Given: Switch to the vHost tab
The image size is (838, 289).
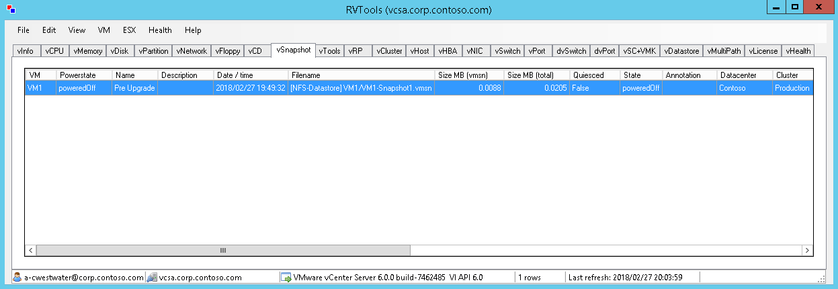Looking at the screenshot, I should [x=420, y=51].
